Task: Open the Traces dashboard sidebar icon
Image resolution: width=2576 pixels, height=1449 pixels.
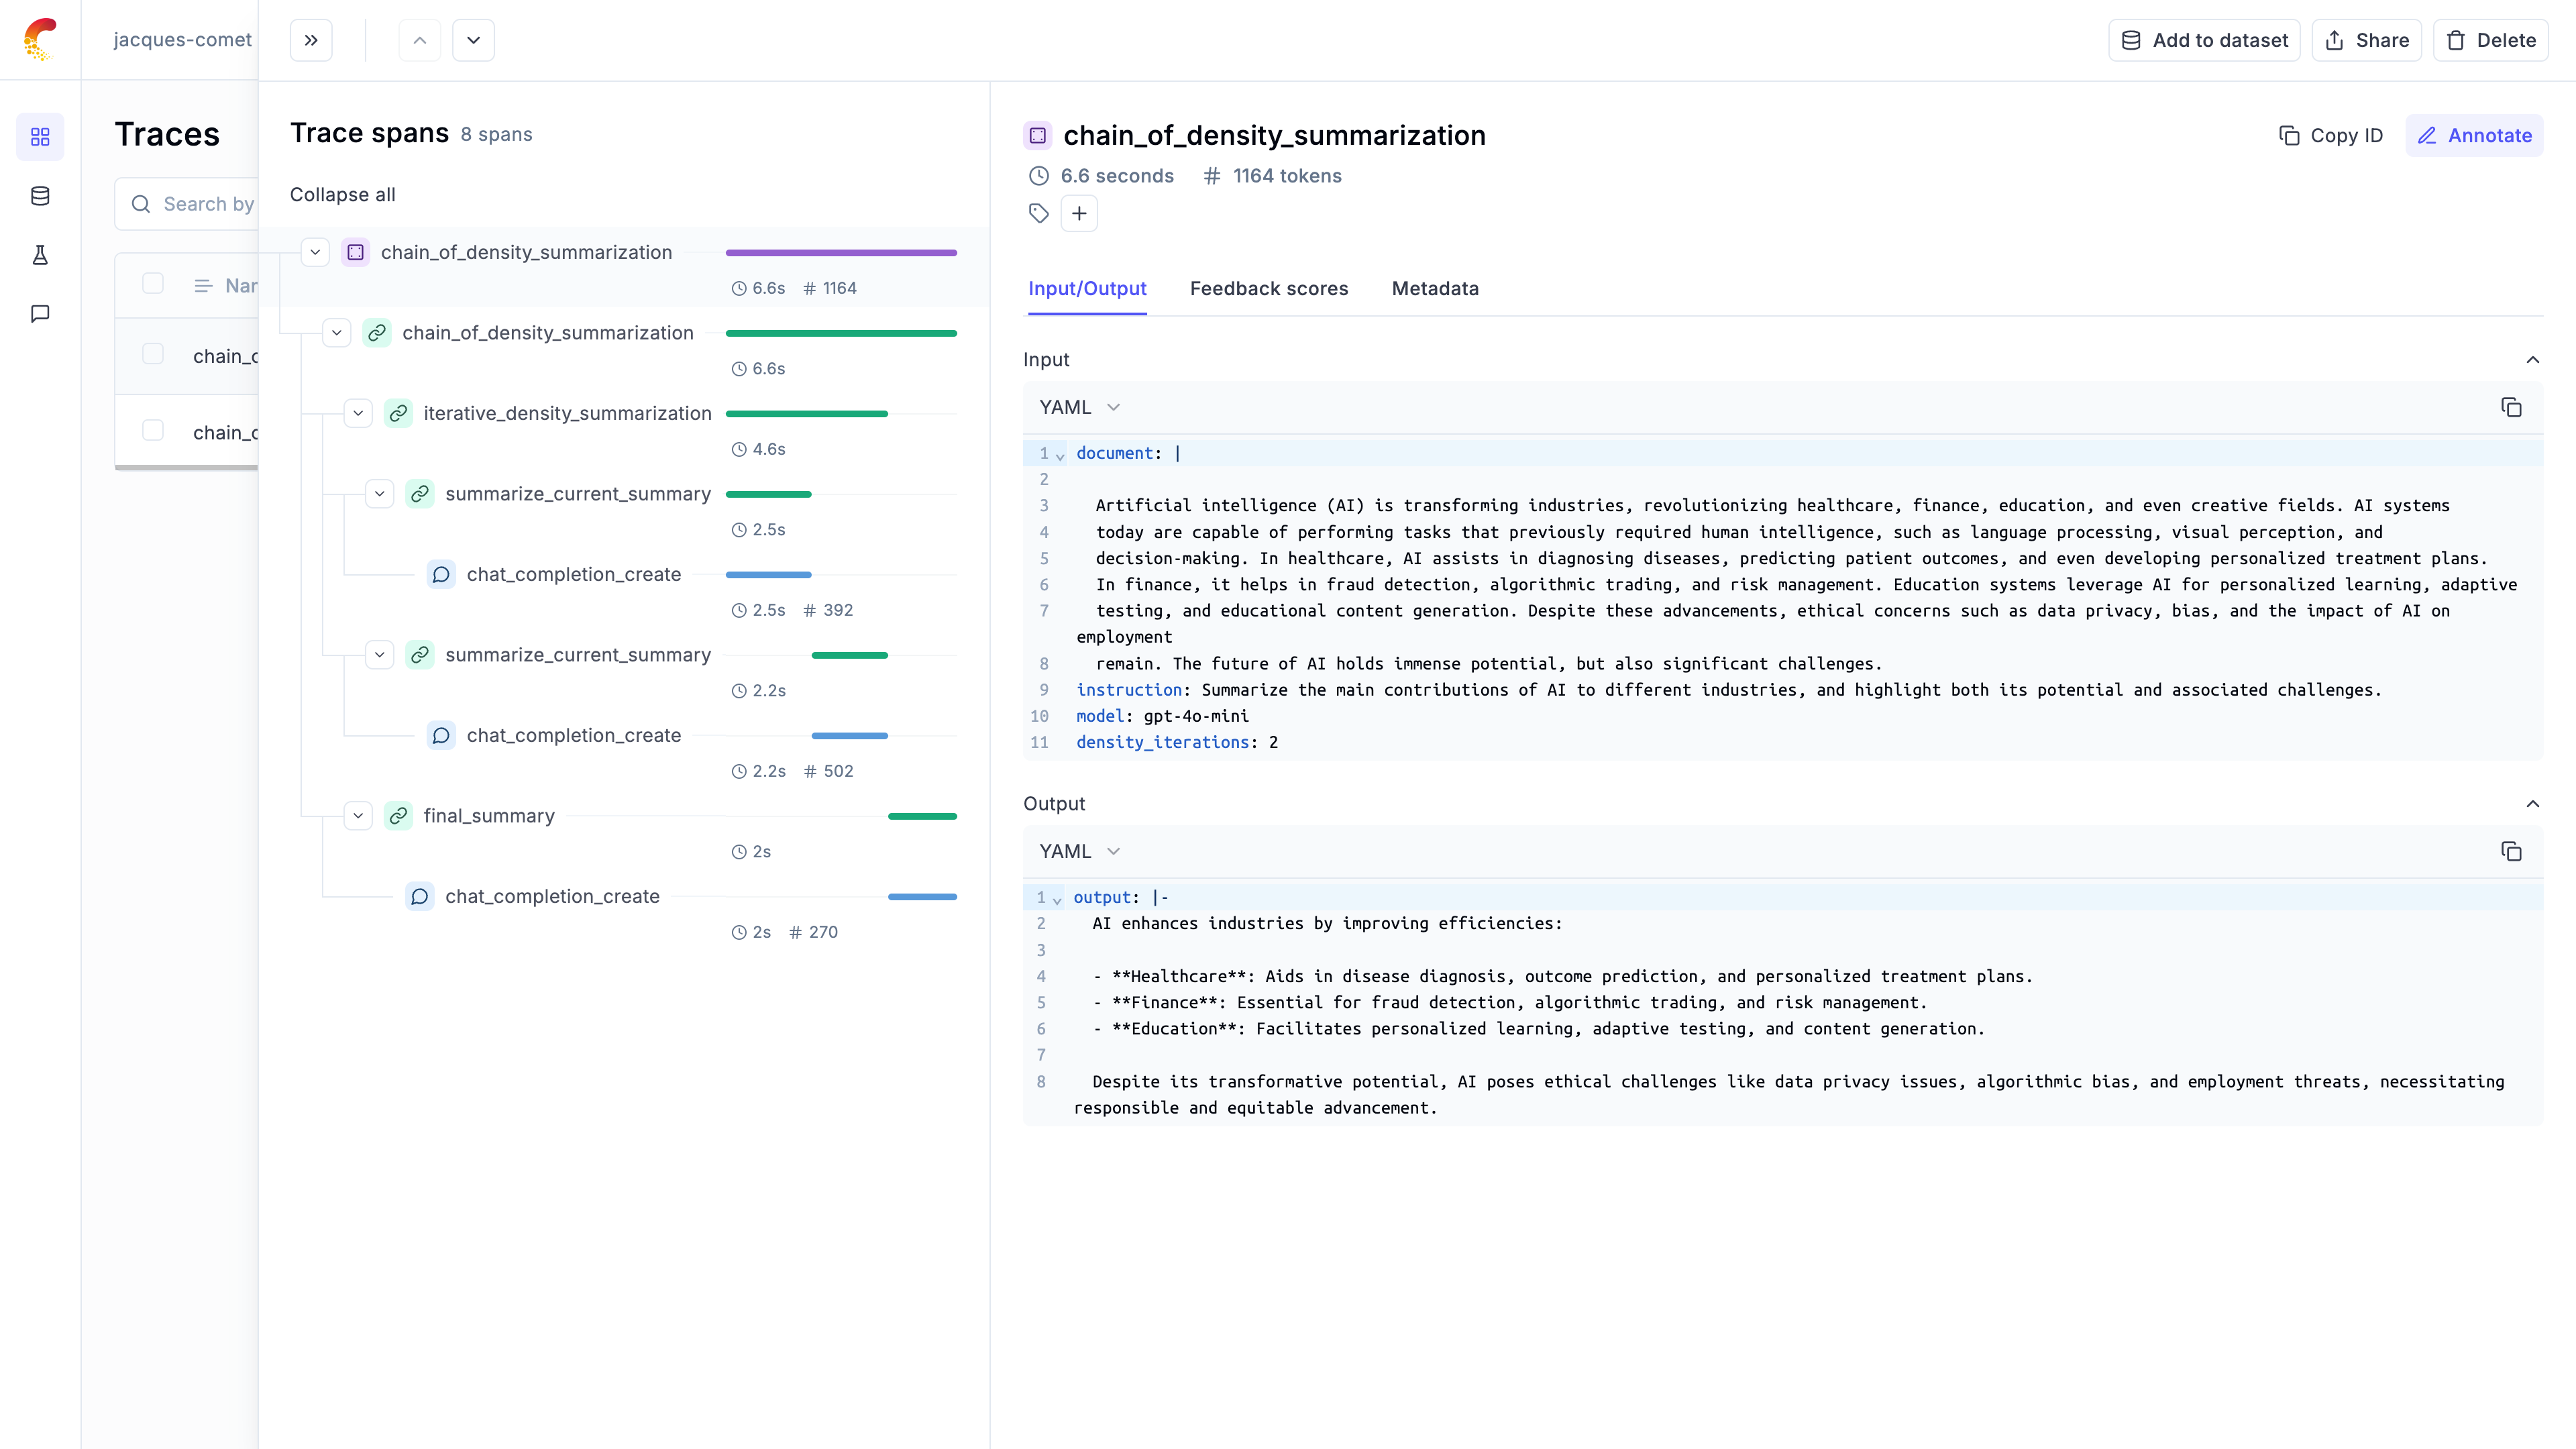Action: click(40, 136)
